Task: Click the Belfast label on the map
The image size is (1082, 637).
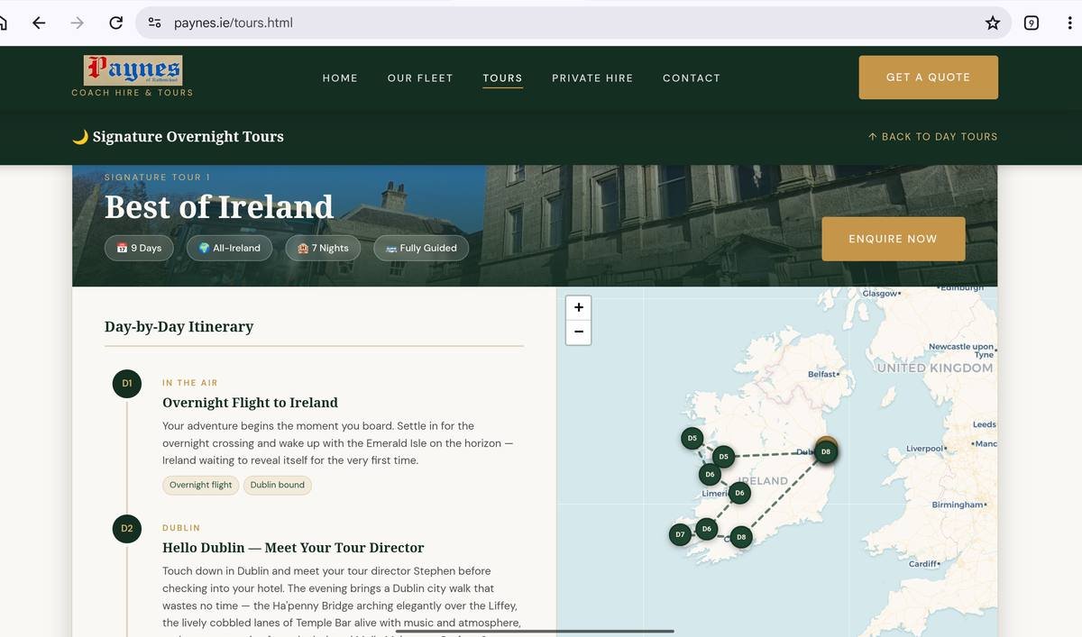Action: coord(822,374)
